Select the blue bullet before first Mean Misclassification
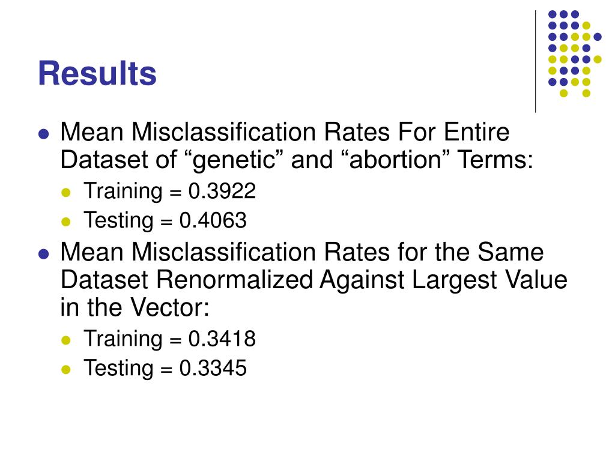 click(43, 134)
